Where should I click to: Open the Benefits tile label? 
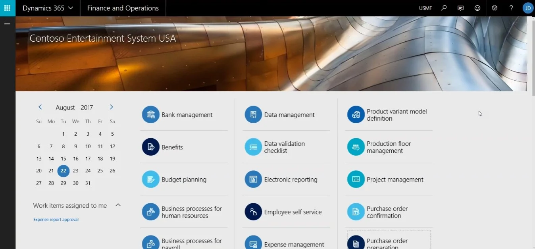coord(172,147)
